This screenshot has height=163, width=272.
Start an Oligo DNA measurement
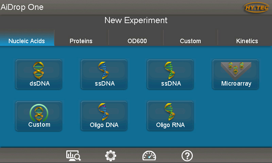point(104,116)
